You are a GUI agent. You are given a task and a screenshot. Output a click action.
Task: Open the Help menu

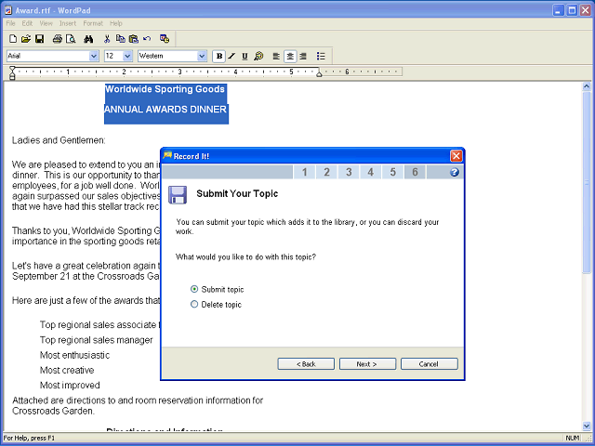[x=116, y=23]
